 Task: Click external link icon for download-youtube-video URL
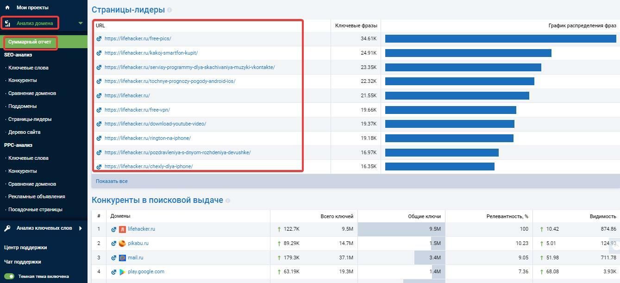[99, 124]
